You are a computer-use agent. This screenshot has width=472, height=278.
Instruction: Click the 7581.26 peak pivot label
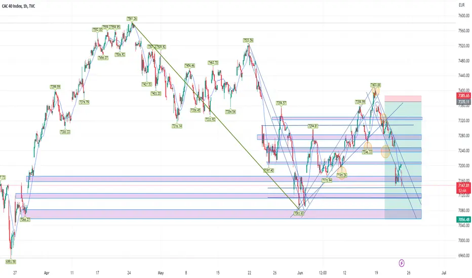click(x=132, y=19)
